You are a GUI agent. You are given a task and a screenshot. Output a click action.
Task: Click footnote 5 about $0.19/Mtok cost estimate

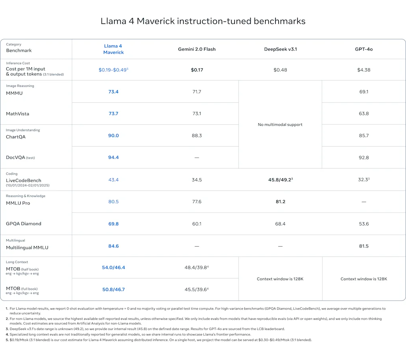pos(159,340)
